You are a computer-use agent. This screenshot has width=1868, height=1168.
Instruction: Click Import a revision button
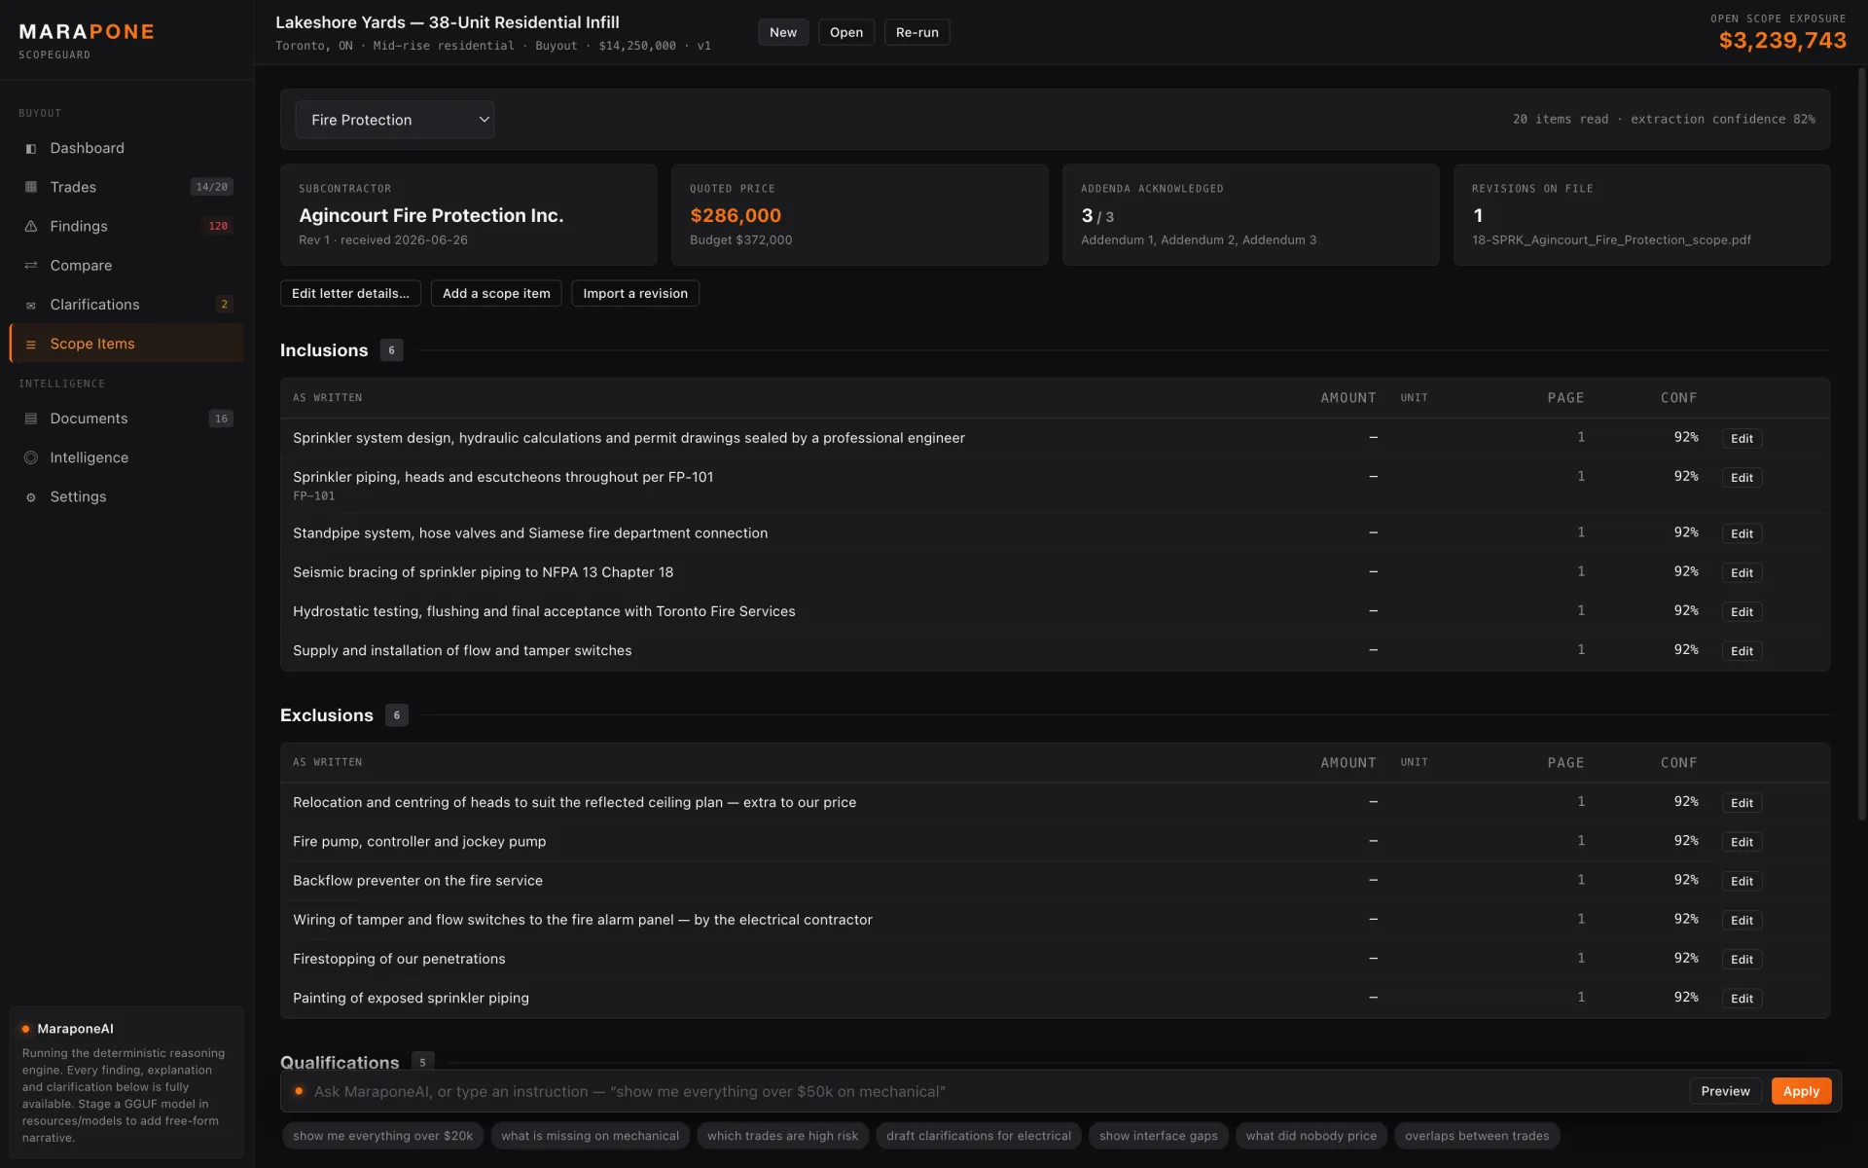pyautogui.click(x=635, y=293)
